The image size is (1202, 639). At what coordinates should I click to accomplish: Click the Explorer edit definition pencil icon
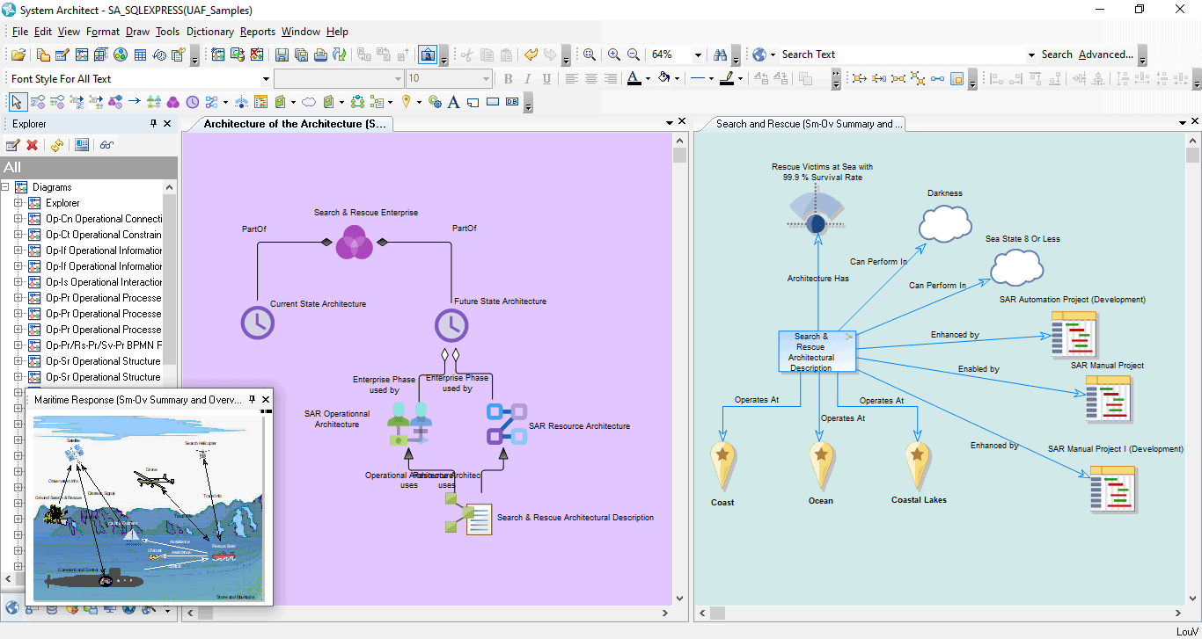(13, 145)
